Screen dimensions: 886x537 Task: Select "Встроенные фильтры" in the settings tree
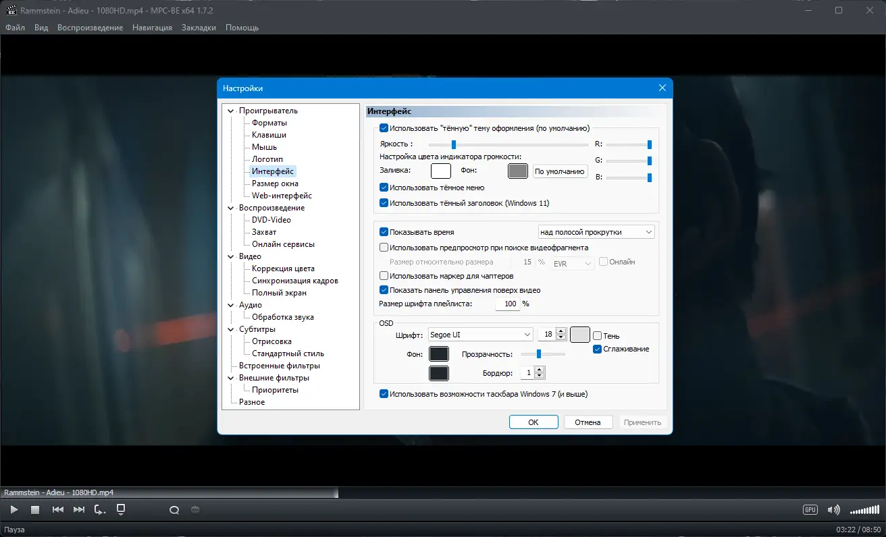280,366
